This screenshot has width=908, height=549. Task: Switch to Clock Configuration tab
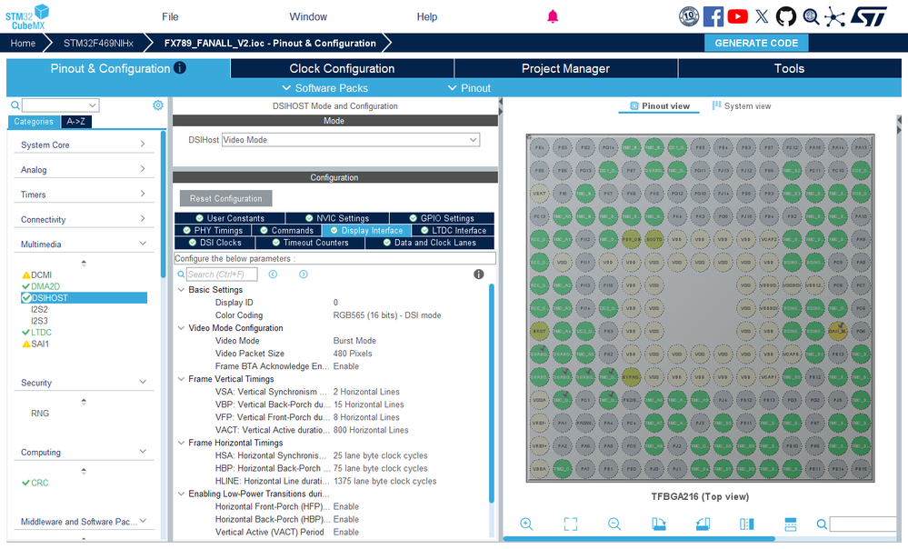[342, 68]
